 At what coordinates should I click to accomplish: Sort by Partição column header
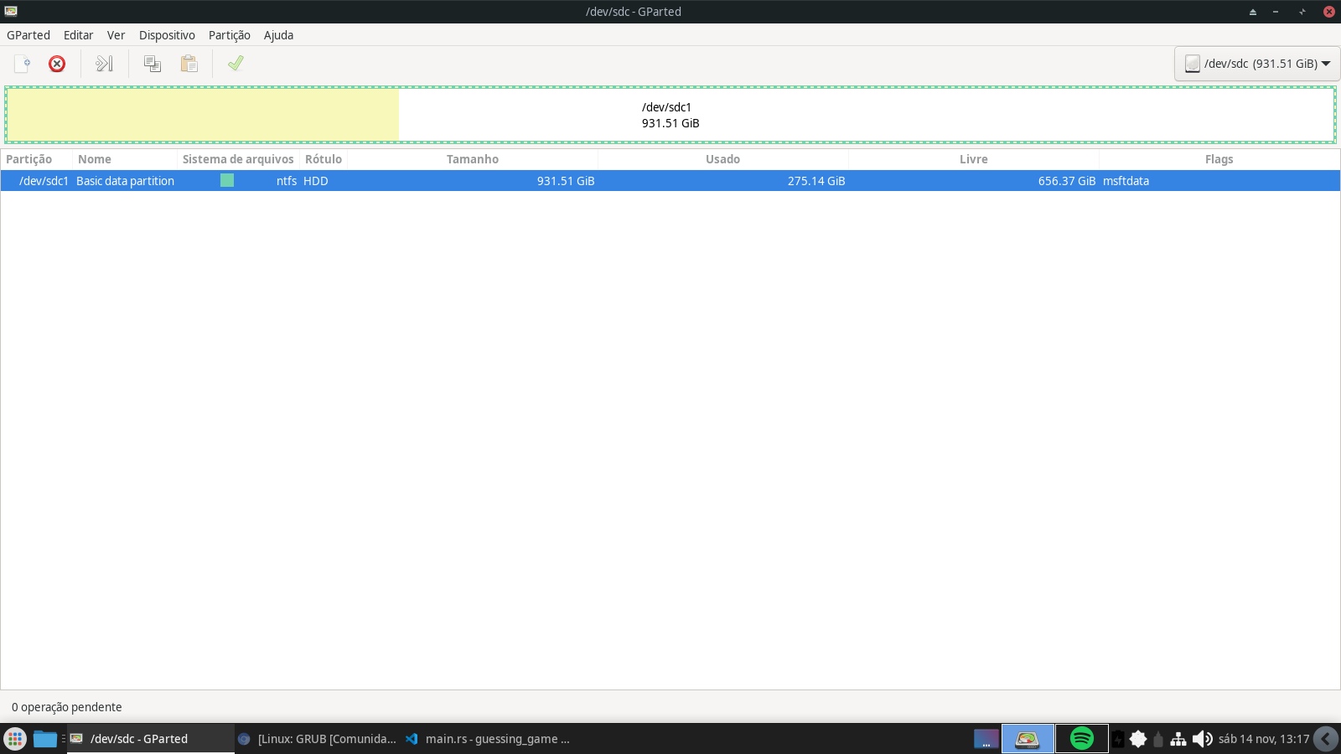click(36, 159)
